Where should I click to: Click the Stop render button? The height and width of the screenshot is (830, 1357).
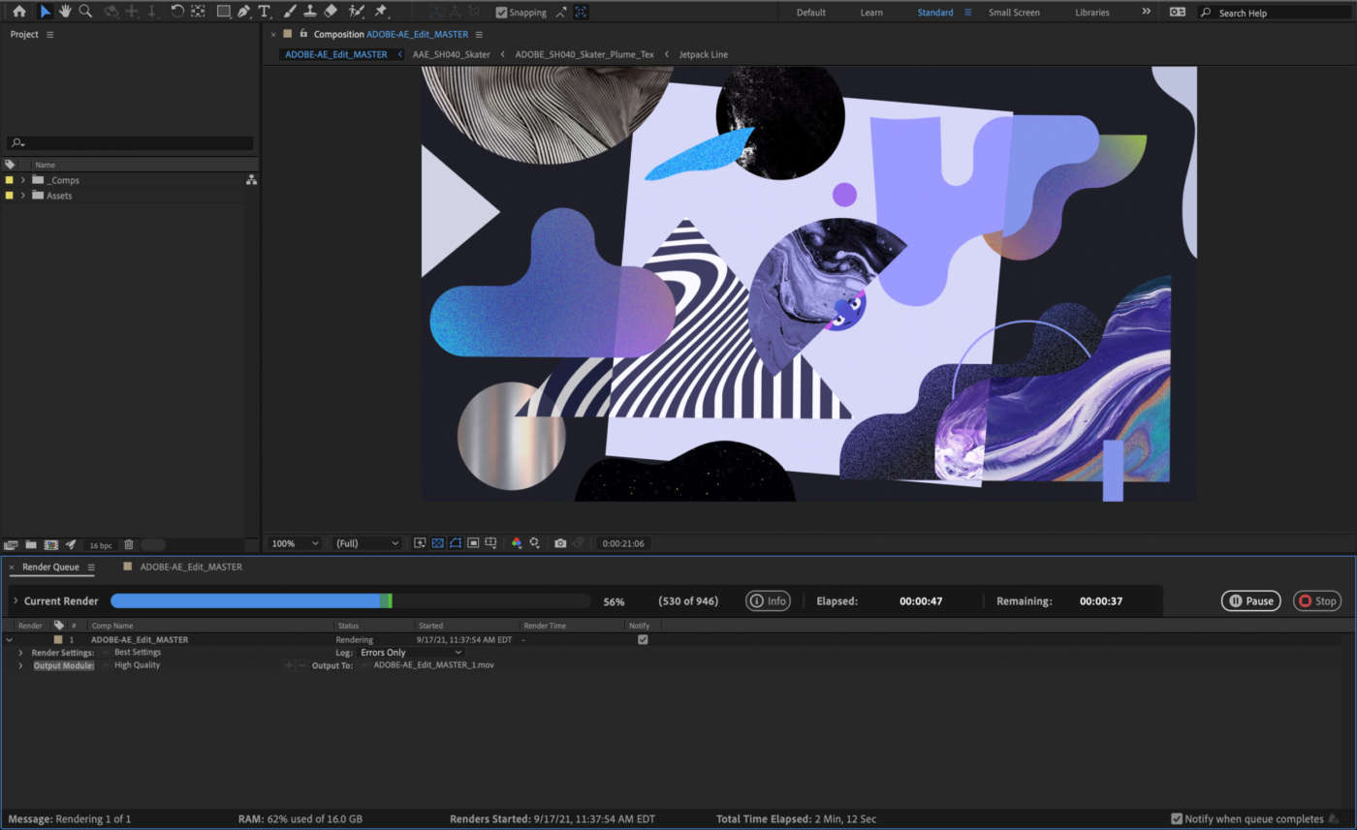1316,600
